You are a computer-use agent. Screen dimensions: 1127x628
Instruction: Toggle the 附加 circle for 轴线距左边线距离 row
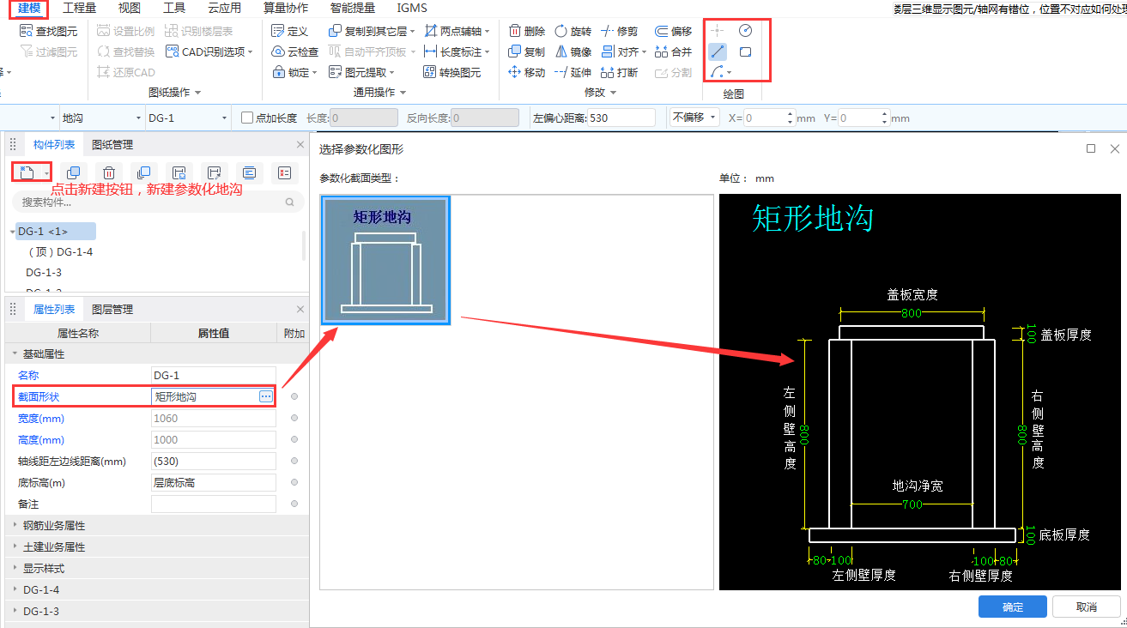point(294,461)
